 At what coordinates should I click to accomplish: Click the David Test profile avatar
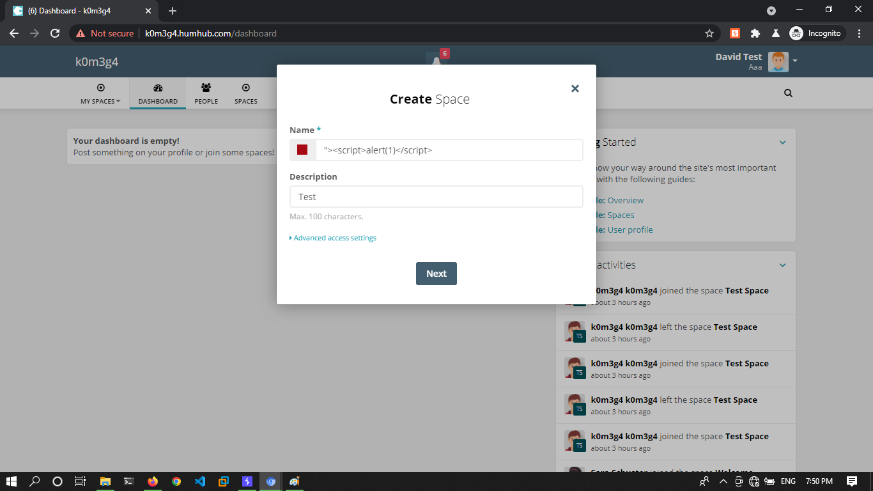tap(778, 62)
